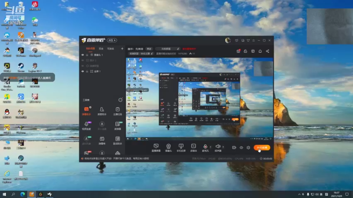This screenshot has height=198, width=353.
Task: Open the toolbox circular more icon
Action: click(120, 100)
